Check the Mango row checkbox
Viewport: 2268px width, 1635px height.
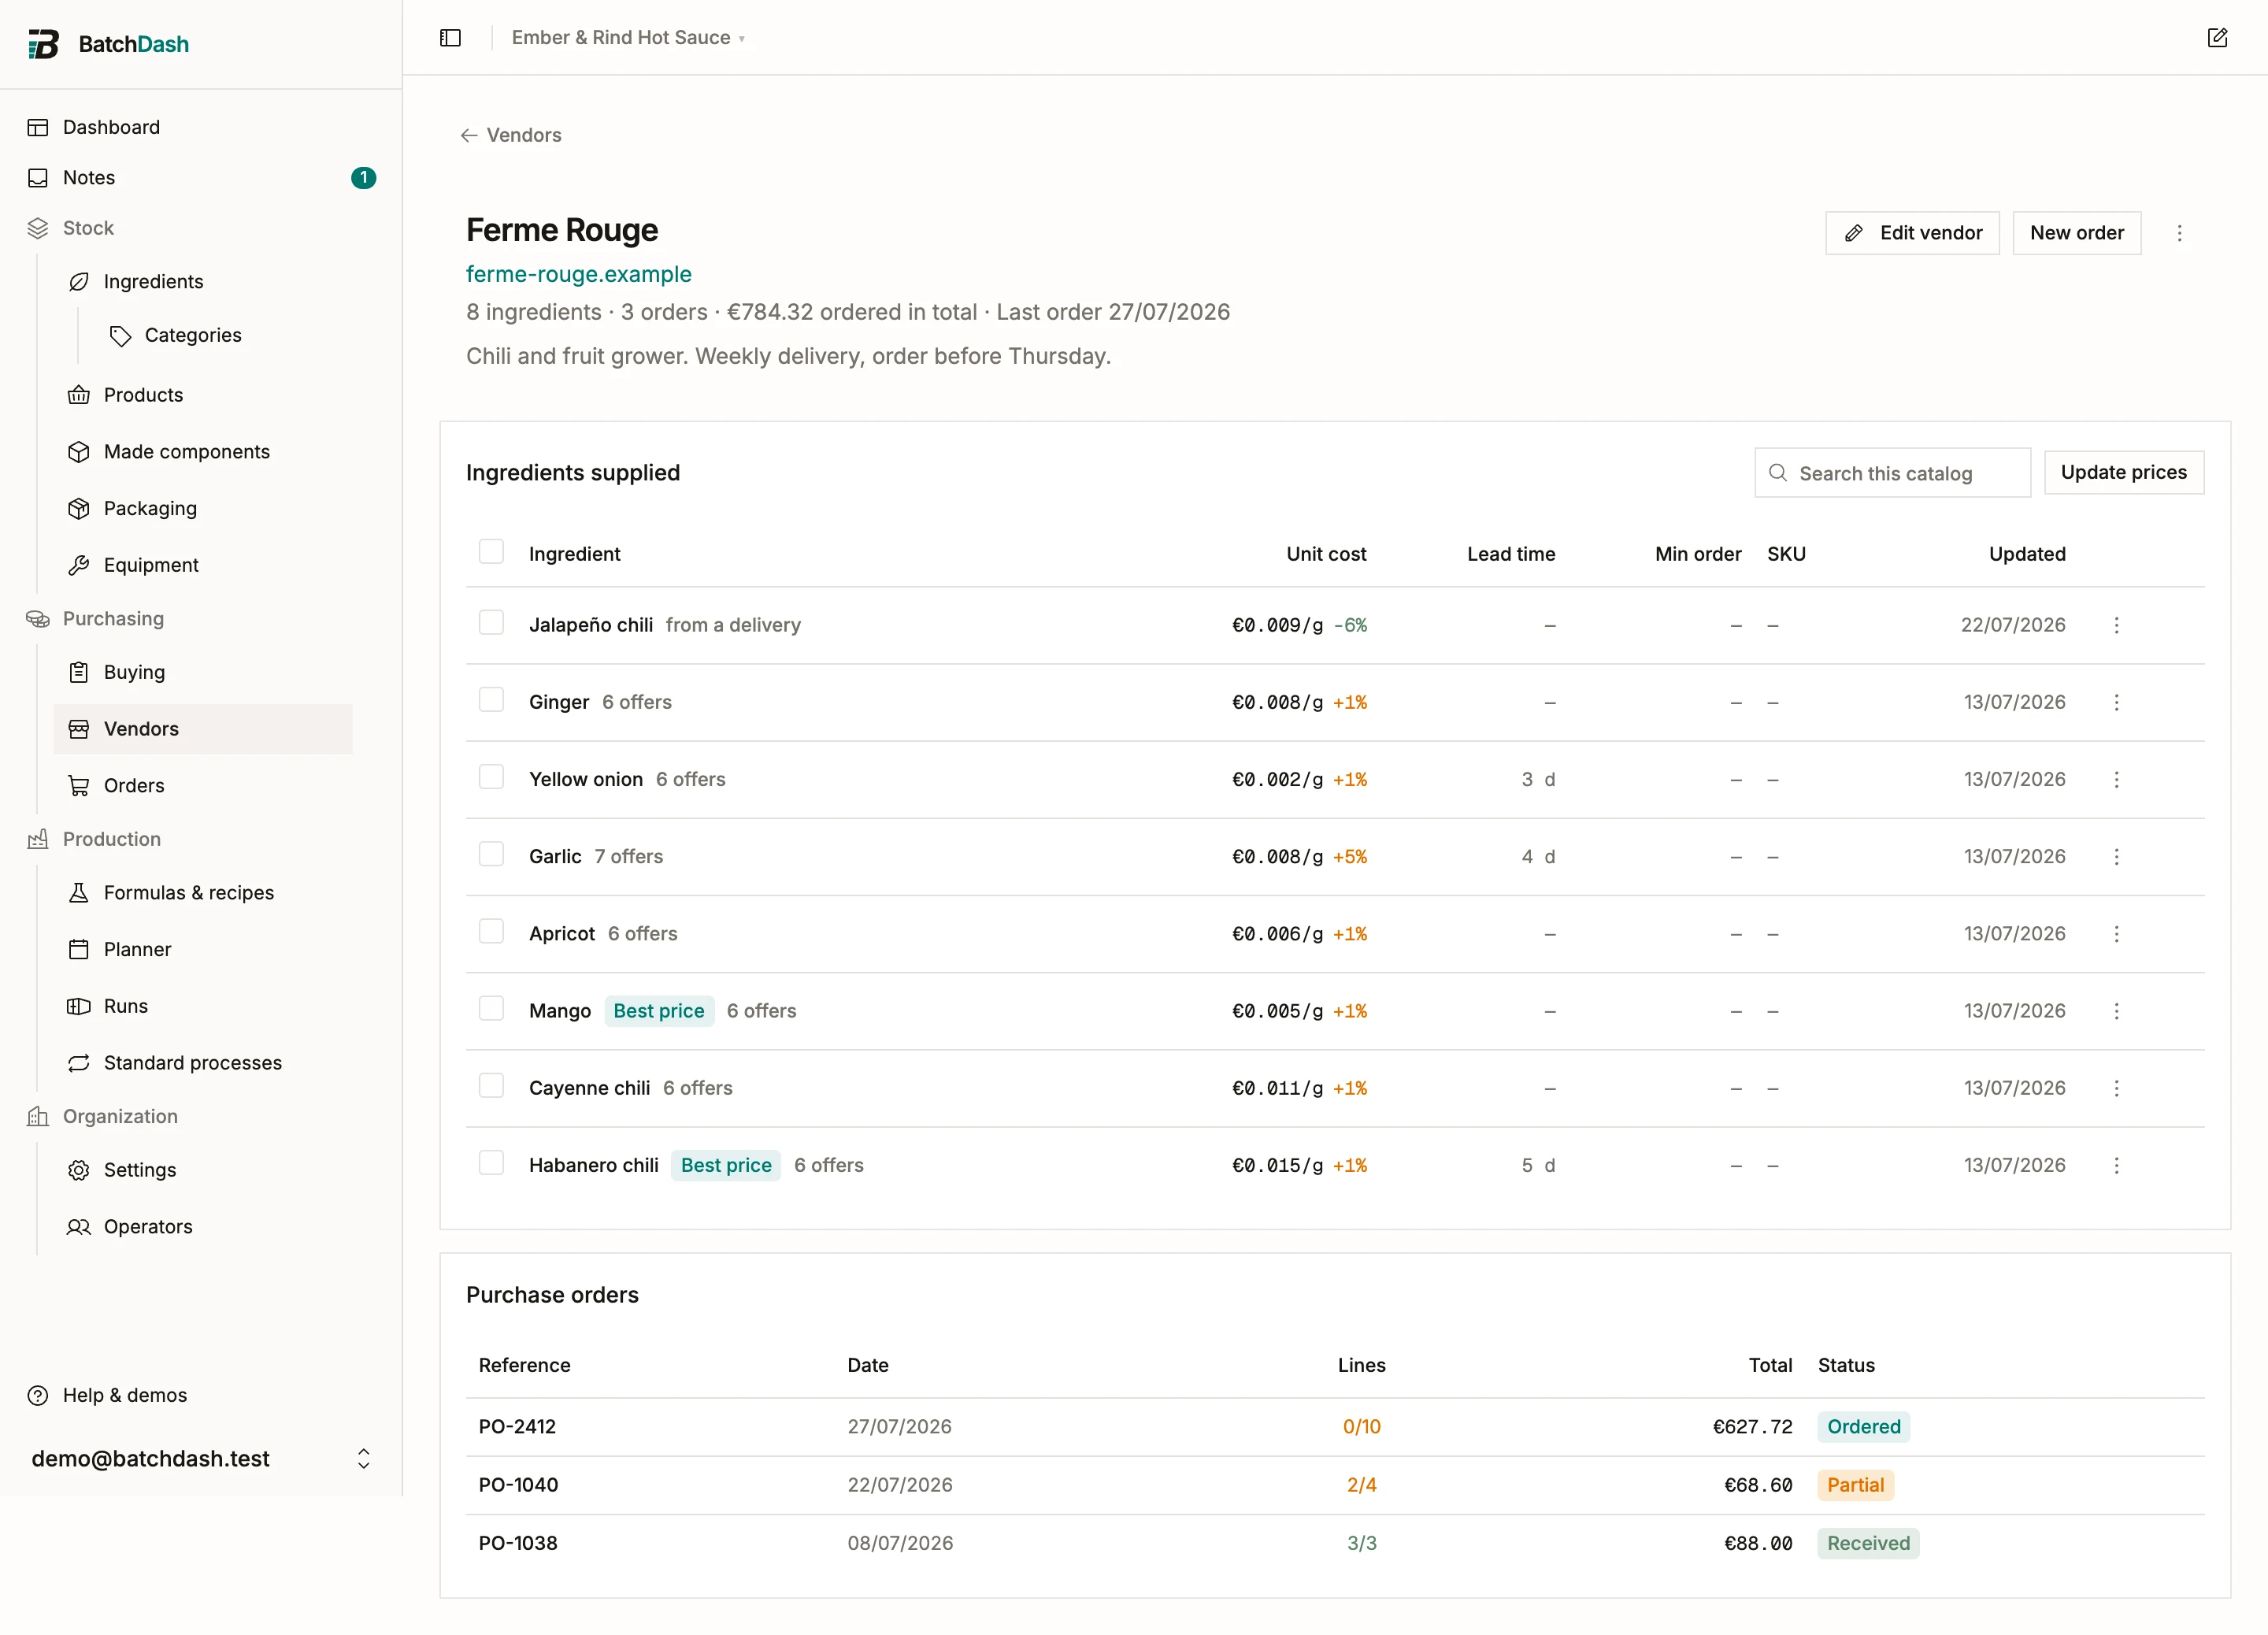coord(491,1008)
